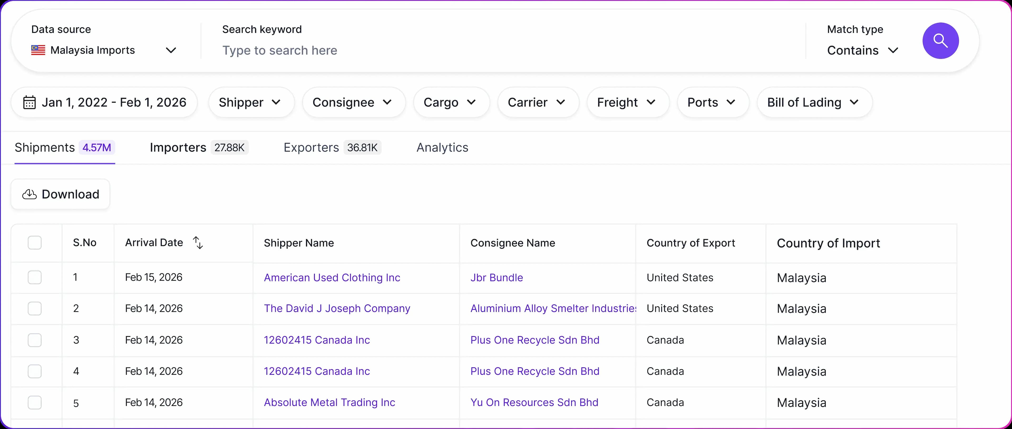Click the Arrival Date sort arrows icon
The width and height of the screenshot is (1012, 429).
198,243
